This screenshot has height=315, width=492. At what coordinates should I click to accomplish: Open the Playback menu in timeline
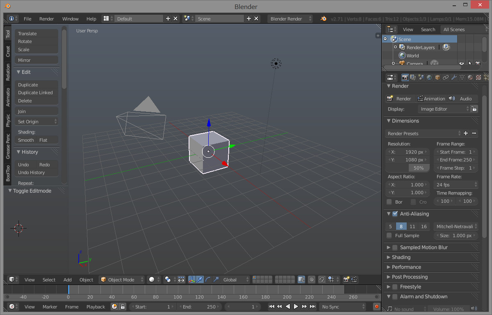[96, 307]
